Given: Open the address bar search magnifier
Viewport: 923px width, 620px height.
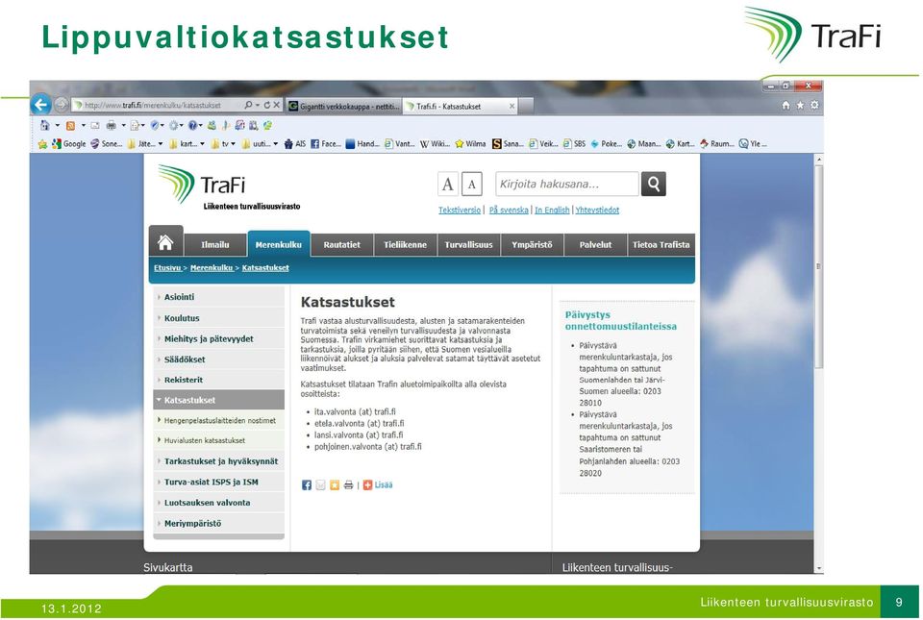Looking at the screenshot, I should click(x=248, y=105).
